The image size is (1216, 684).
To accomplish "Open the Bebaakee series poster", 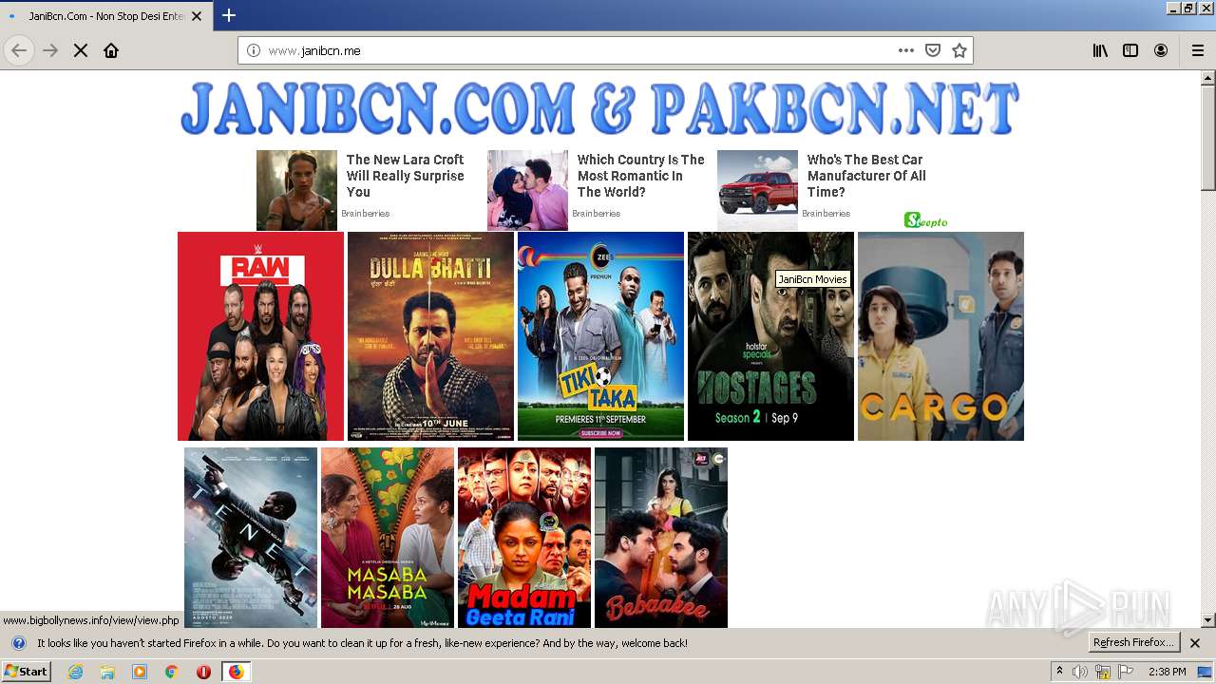I will click(x=661, y=538).
